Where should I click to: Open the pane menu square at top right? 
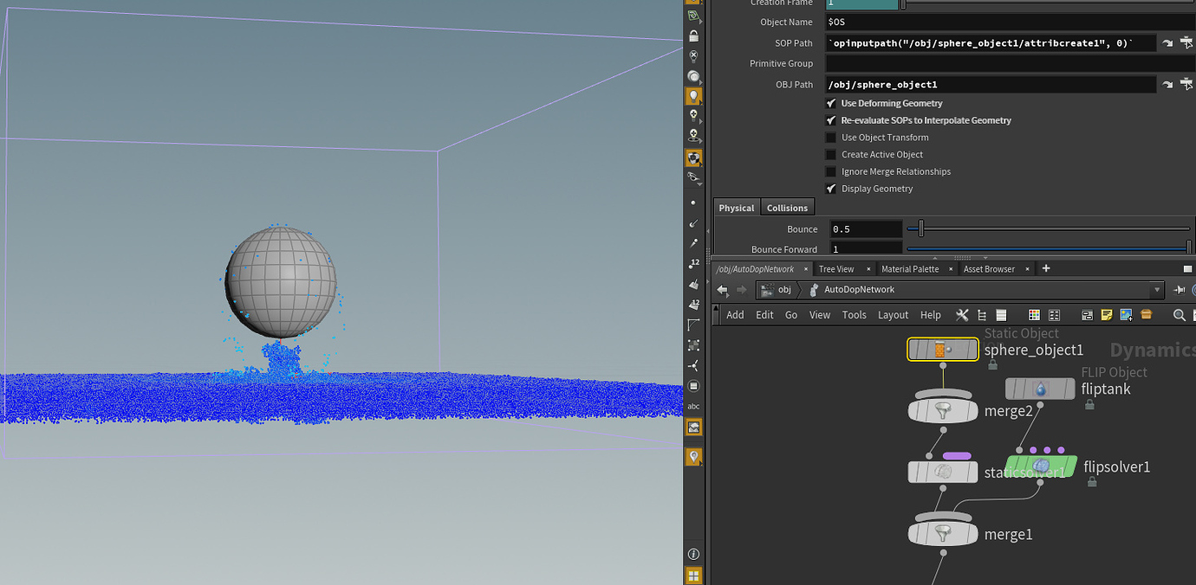point(1188,268)
